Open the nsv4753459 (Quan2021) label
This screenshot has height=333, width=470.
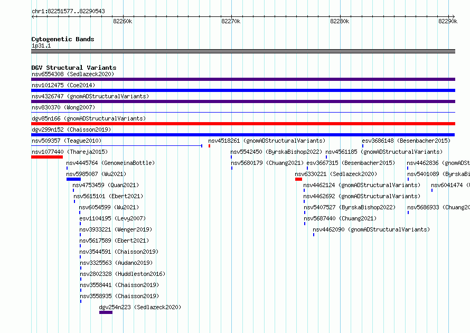coord(106,185)
